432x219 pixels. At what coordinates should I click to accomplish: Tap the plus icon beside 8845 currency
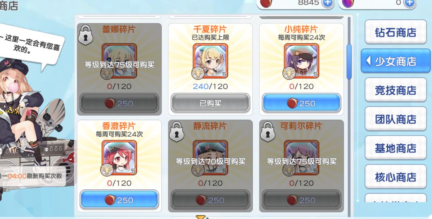pyautogui.click(x=327, y=3)
